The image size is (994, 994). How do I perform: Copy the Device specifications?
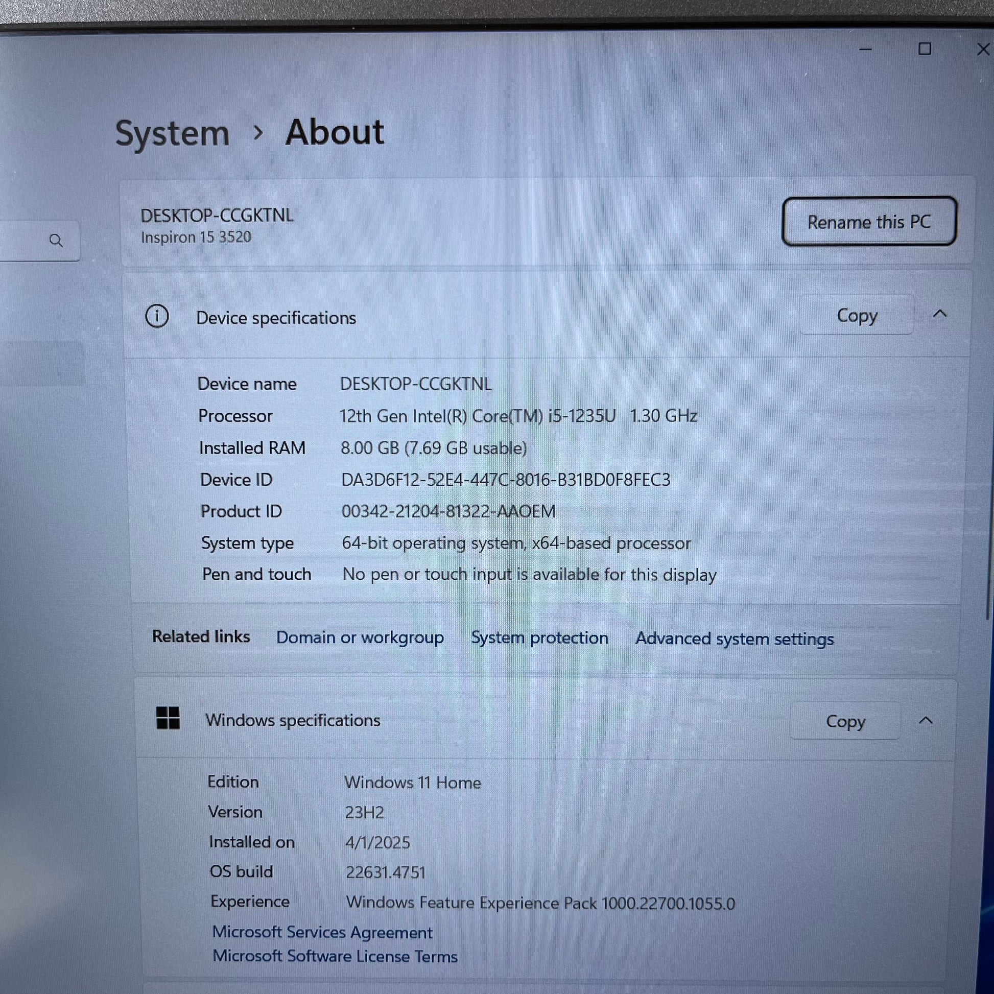(857, 315)
